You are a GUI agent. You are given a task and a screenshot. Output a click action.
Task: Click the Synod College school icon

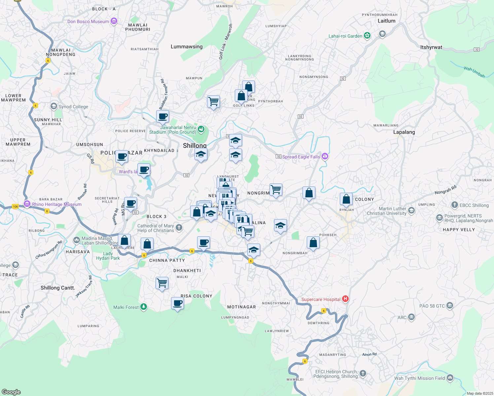click(x=54, y=106)
